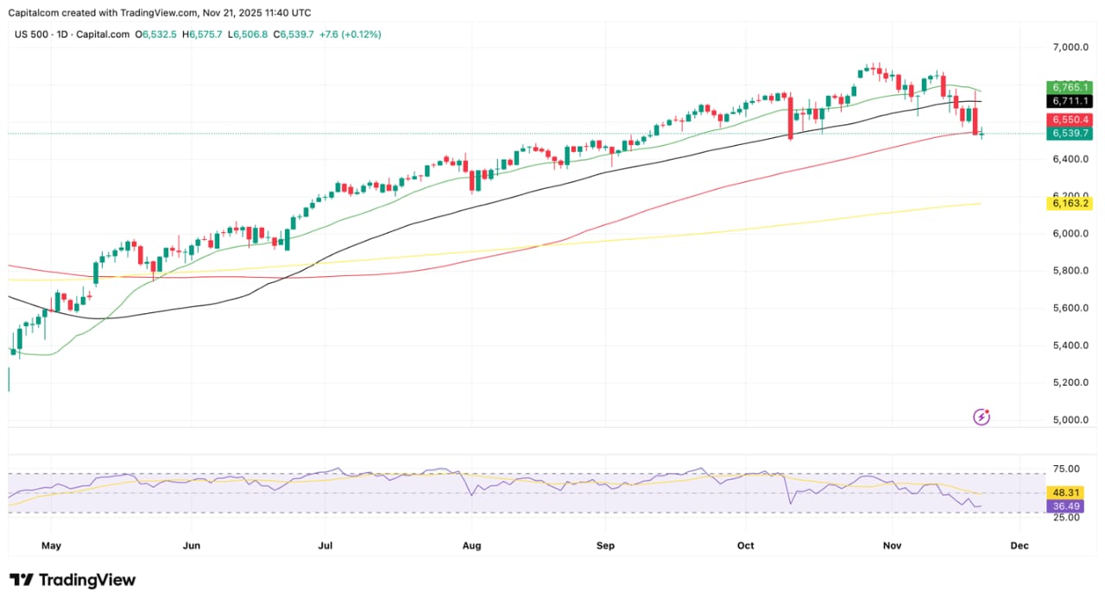Click the 75.00 level on RSI axis
The width and height of the screenshot is (1105, 604).
(1067, 469)
